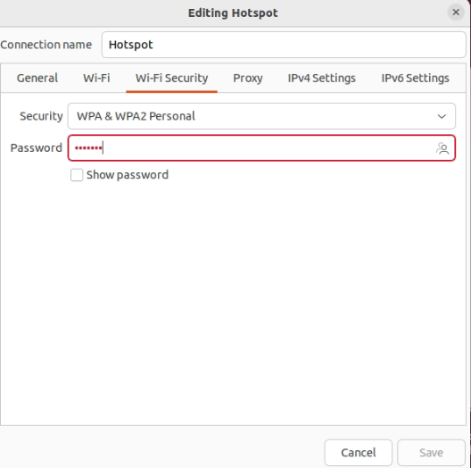Open the WPA & WPA2 Personal dropdown
This screenshot has height=468, width=471.
click(261, 116)
